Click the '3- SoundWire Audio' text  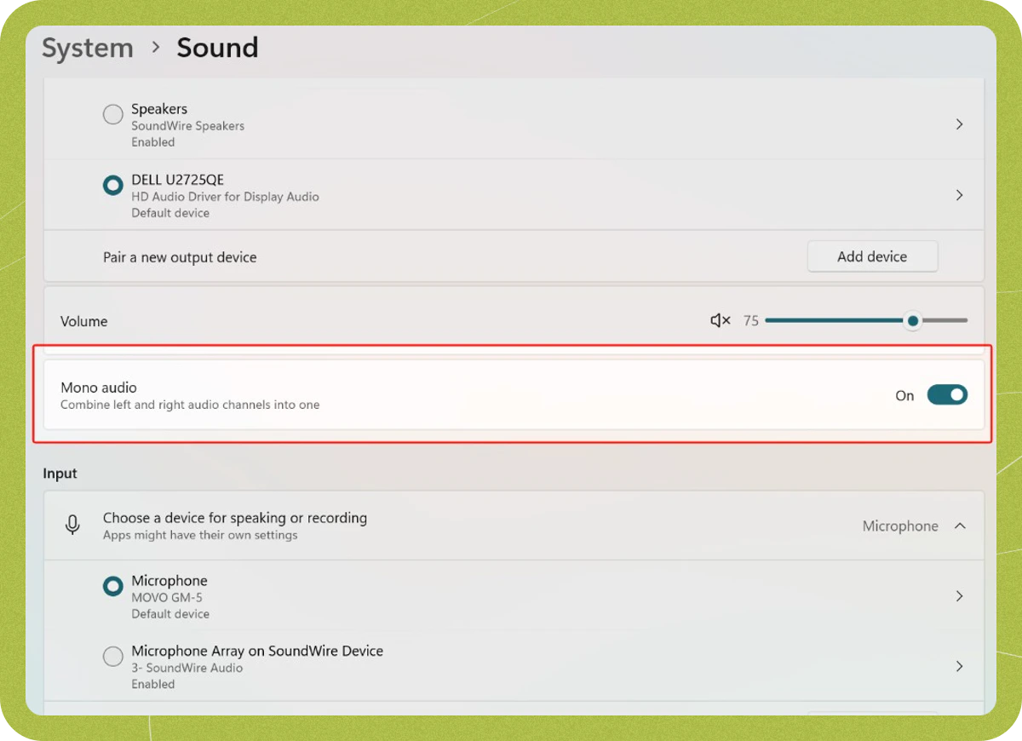coord(187,668)
